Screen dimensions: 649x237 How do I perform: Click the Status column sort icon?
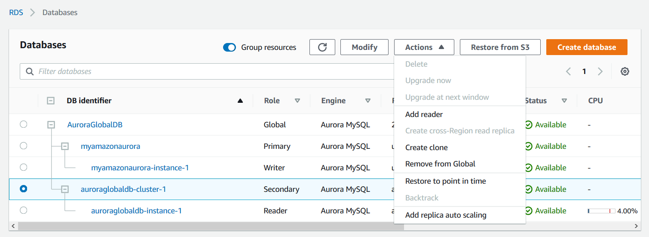[x=564, y=101]
